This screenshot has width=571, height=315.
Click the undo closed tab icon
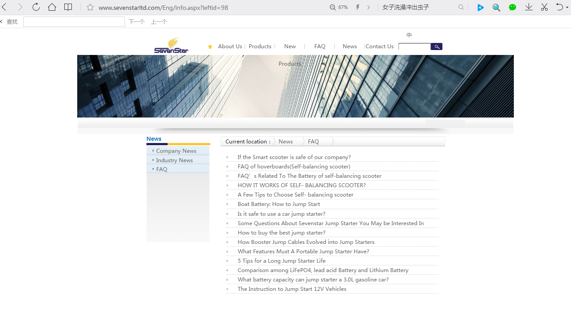tap(559, 7)
